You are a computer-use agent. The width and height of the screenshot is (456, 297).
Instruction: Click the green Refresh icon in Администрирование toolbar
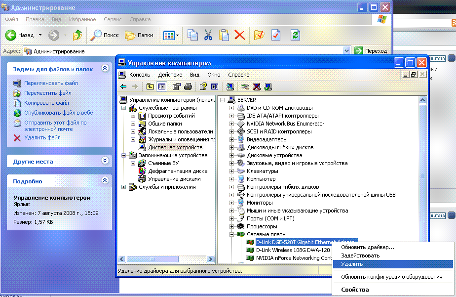295,35
